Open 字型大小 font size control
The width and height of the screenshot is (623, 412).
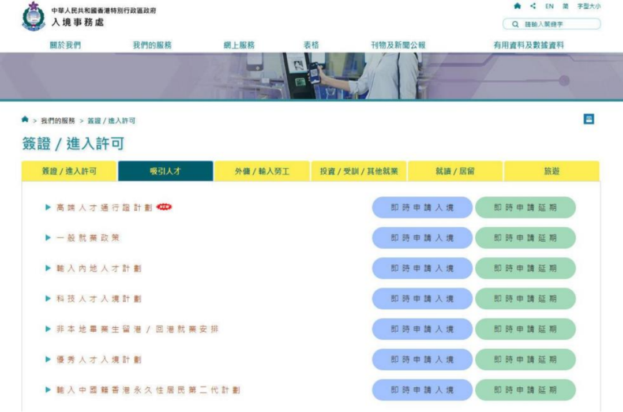(x=588, y=6)
